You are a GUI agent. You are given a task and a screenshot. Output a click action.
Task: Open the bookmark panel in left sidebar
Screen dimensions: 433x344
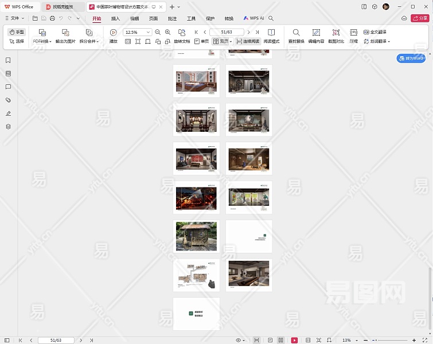point(8,60)
